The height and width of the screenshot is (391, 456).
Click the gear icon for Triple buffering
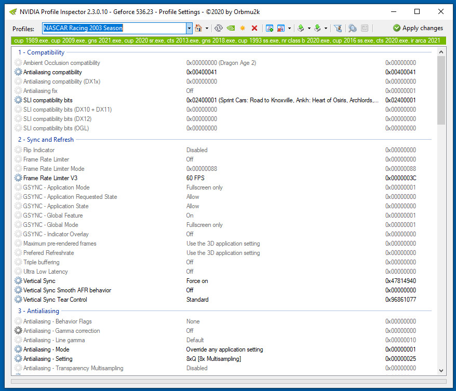(x=18, y=262)
